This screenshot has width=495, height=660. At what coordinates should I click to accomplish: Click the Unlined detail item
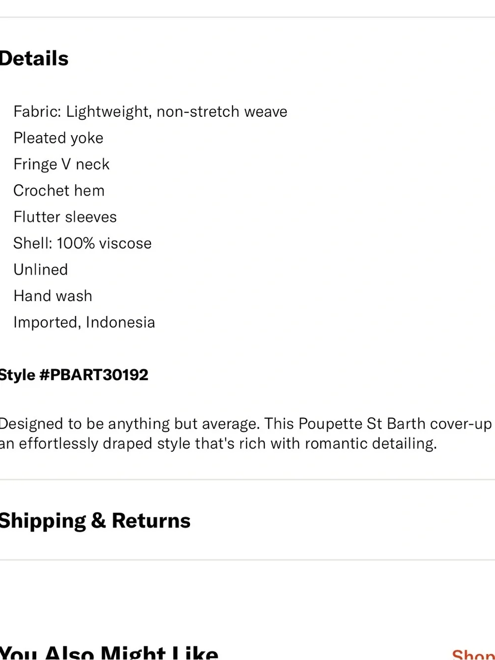pos(41,269)
